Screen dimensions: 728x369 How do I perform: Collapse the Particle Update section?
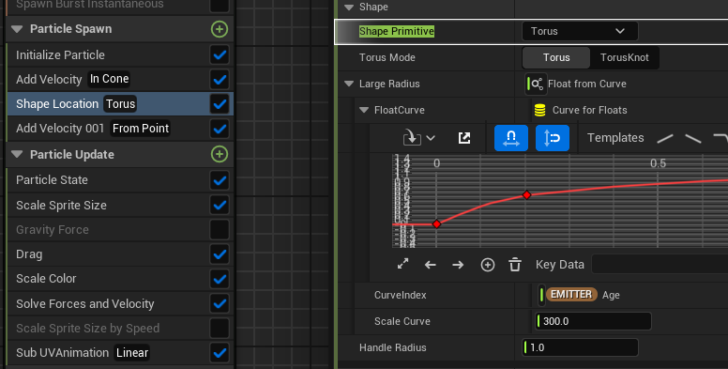pyautogui.click(x=17, y=154)
